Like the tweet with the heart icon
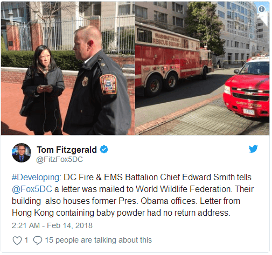Screen dimensions: 272x255 coord(17,240)
